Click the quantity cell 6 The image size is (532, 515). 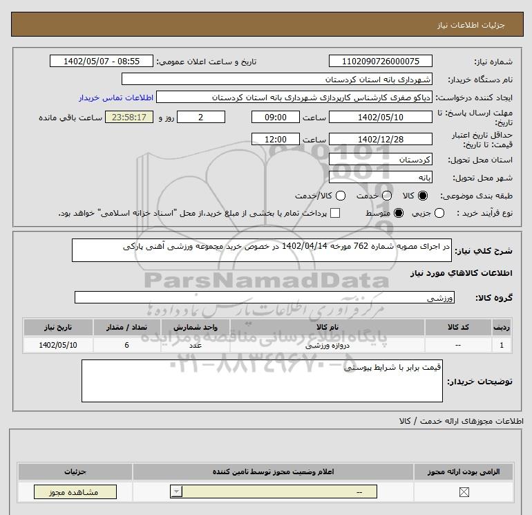127,345
